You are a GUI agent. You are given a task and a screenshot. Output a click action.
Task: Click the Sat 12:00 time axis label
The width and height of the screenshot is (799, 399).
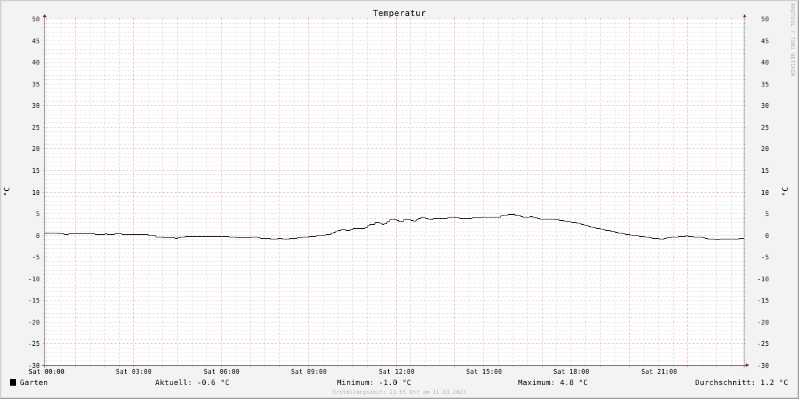click(x=397, y=372)
